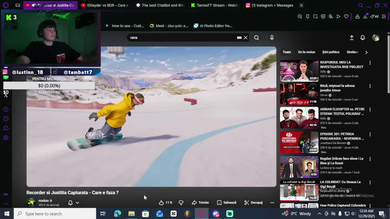Open options menu for Bitză, miștouri video
Image resolution: width=390 pixels, height=219 pixels.
click(x=370, y=86)
